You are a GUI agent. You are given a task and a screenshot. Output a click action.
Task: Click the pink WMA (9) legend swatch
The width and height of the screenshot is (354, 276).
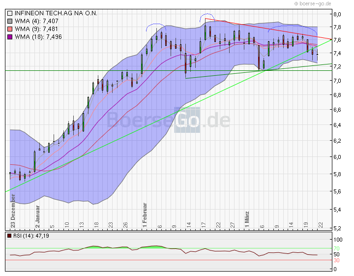click(x=10, y=29)
